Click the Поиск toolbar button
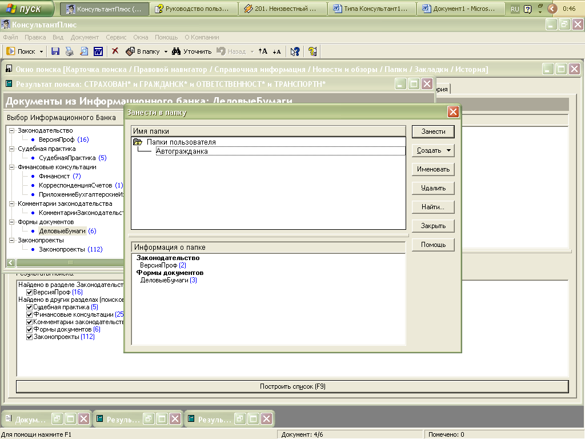 click(x=21, y=51)
